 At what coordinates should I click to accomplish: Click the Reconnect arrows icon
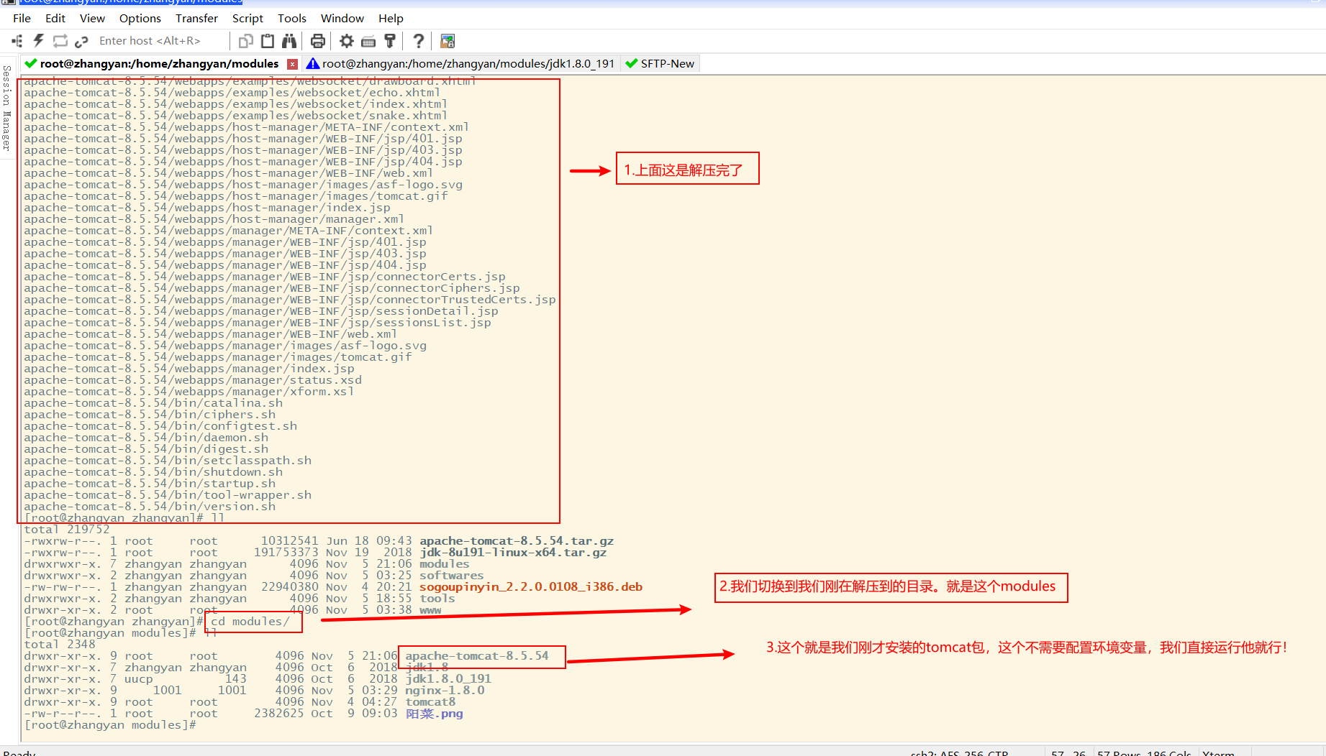pos(60,41)
